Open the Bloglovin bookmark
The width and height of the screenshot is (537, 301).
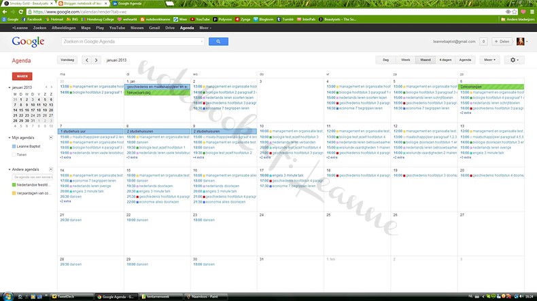pyautogui.click(x=263, y=20)
